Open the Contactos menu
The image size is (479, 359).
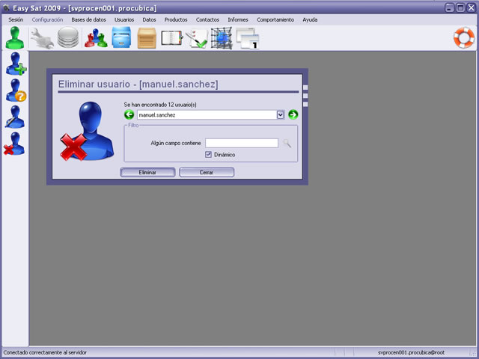[207, 19]
